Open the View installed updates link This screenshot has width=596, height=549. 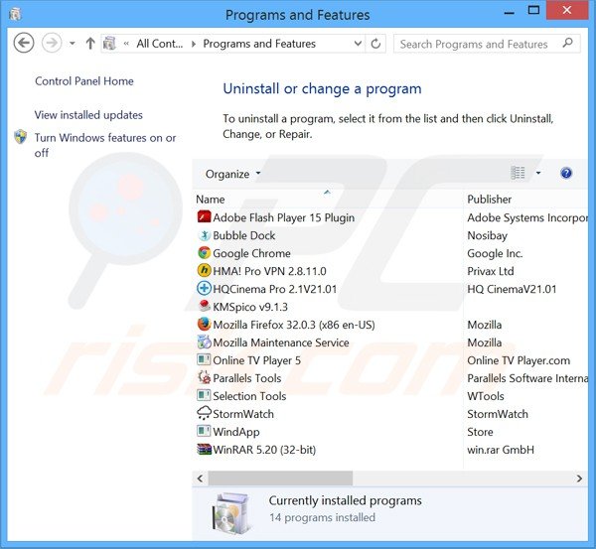[88, 115]
